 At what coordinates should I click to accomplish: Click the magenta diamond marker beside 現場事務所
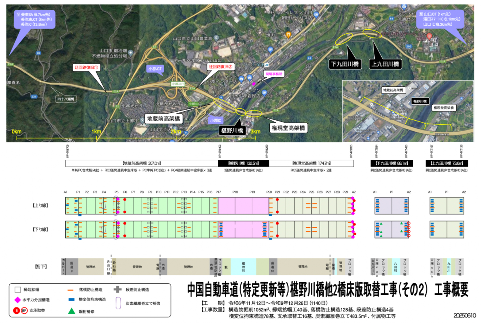(x=254, y=84)
